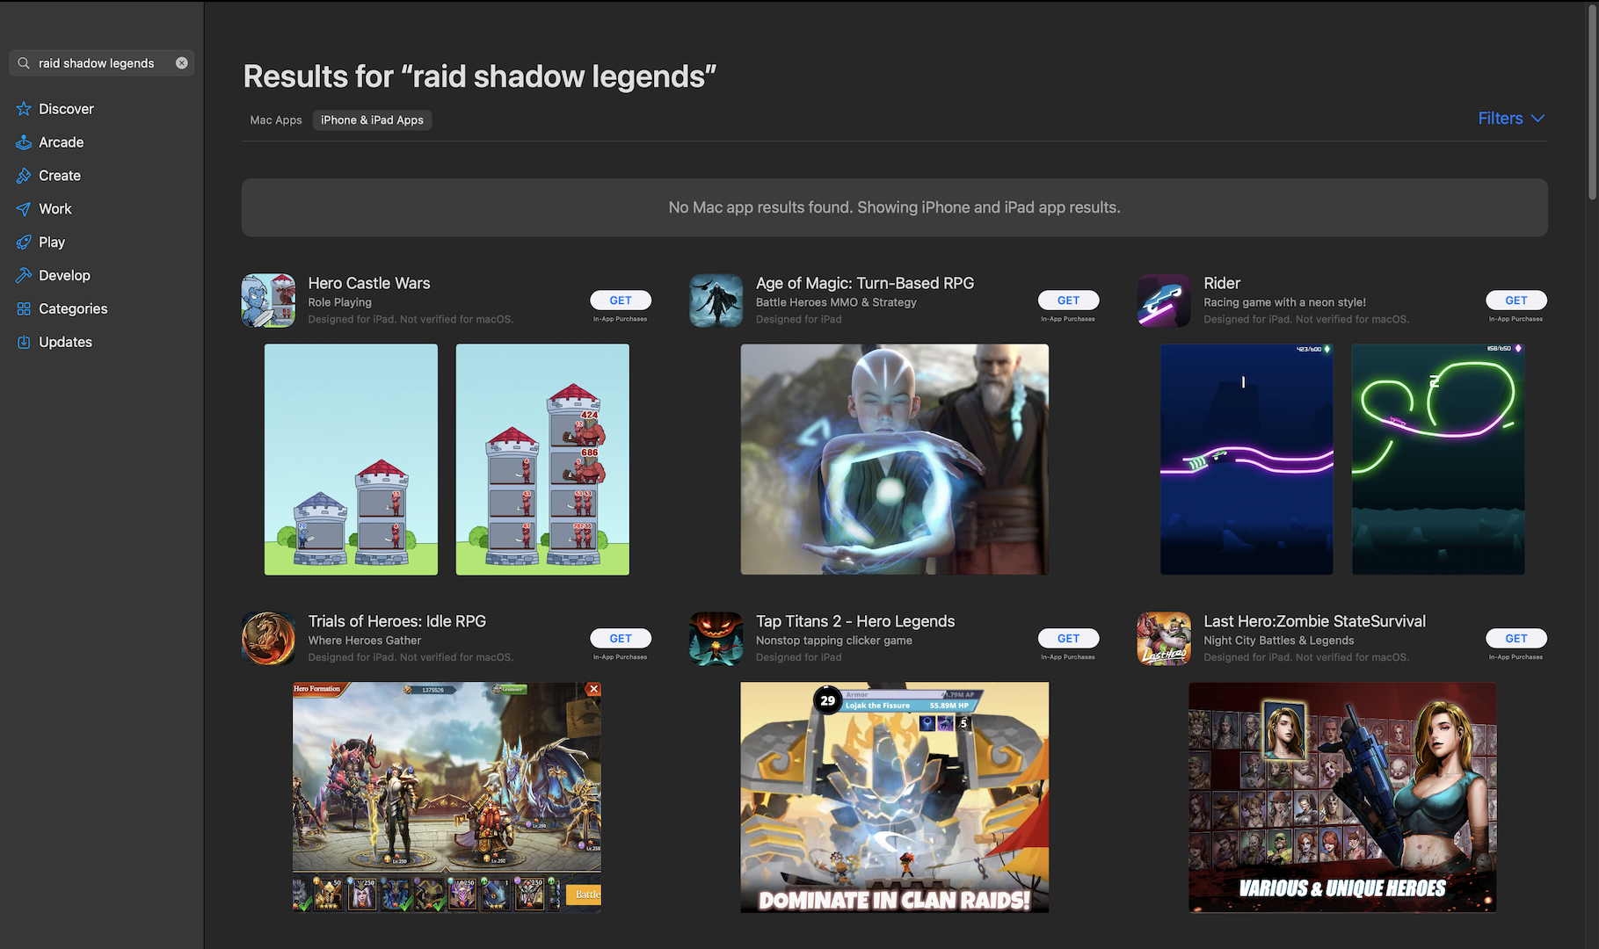Click the 'Role Playing' subtitle text

[340, 302]
